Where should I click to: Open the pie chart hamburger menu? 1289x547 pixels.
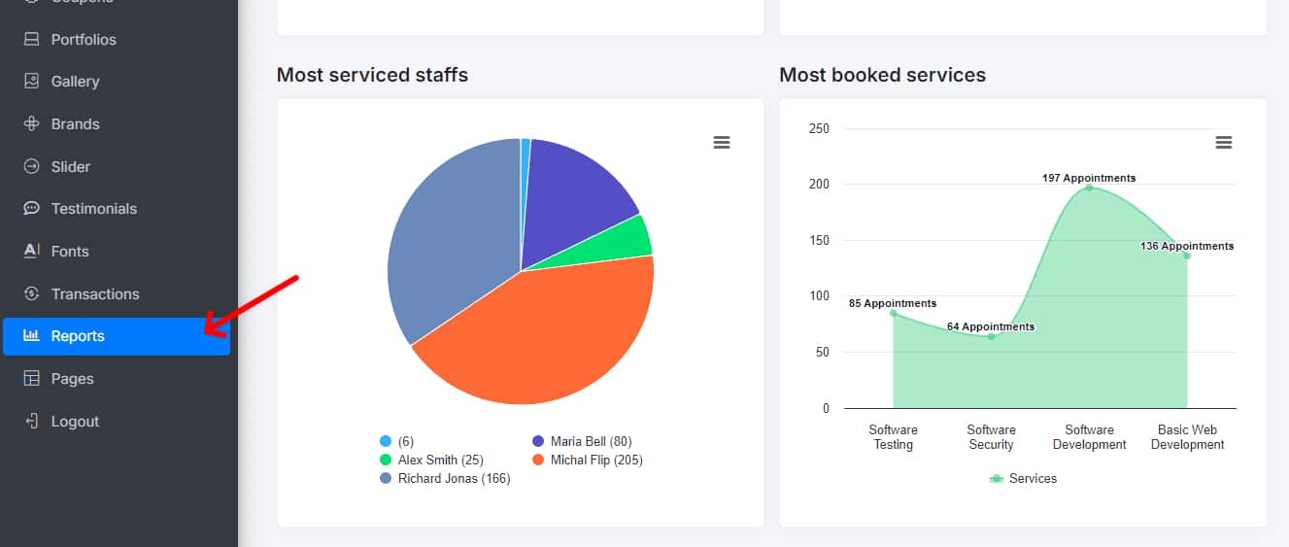pyautogui.click(x=722, y=143)
